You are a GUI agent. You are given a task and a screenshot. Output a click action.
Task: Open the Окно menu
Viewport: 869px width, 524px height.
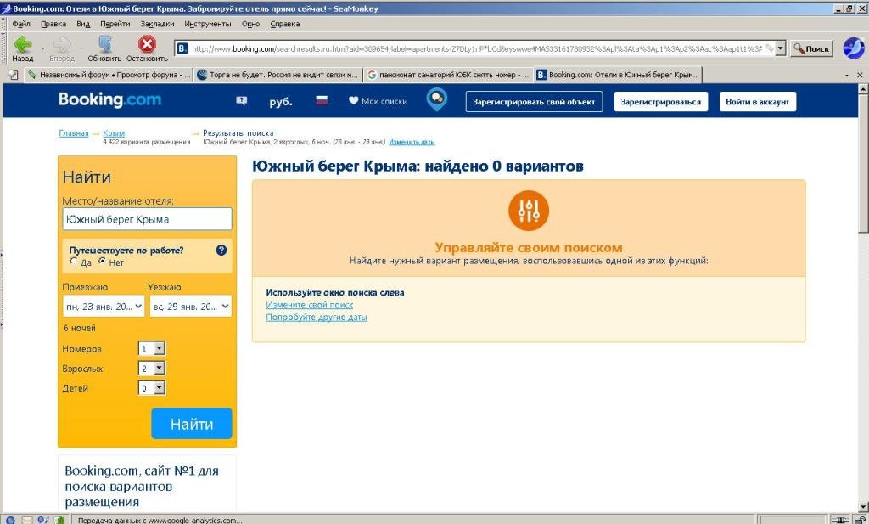250,24
